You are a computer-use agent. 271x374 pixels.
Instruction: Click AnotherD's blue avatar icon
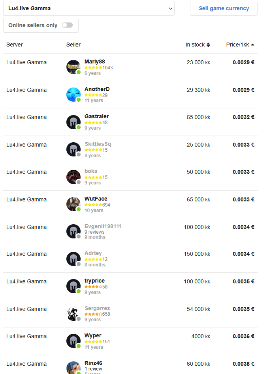coord(73,95)
